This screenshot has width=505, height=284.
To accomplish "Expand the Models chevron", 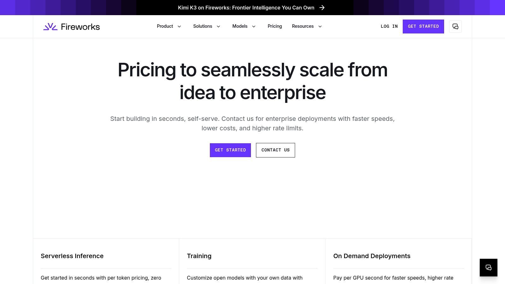I will click(253, 27).
